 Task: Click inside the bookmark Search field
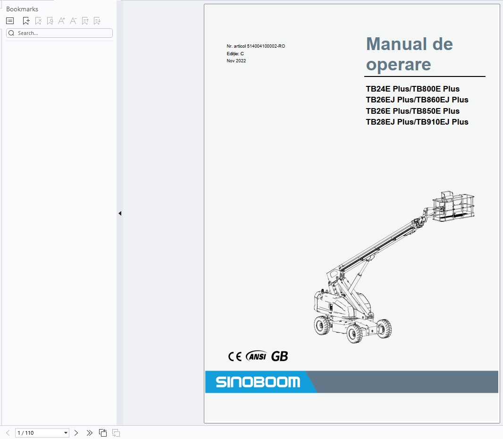59,33
